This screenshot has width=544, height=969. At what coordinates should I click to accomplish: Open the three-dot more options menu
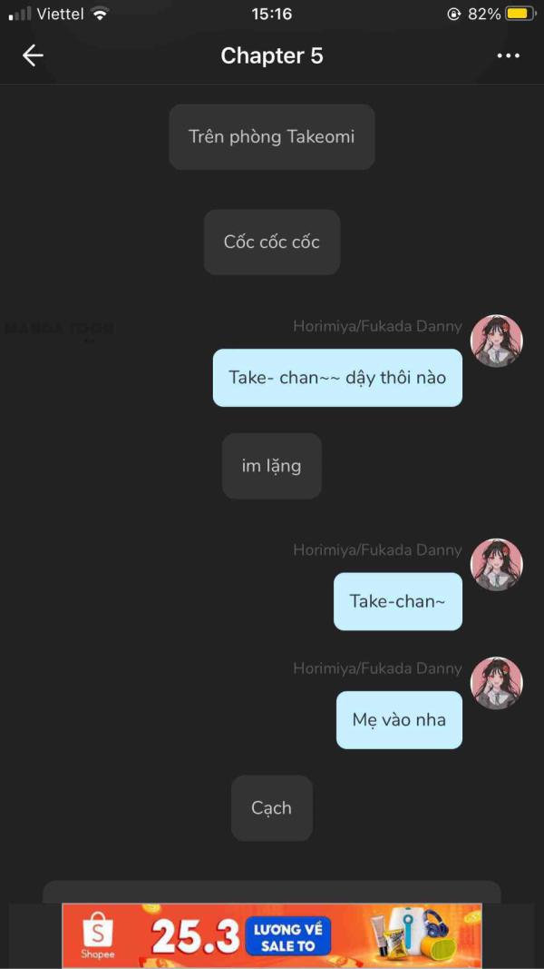point(509,55)
